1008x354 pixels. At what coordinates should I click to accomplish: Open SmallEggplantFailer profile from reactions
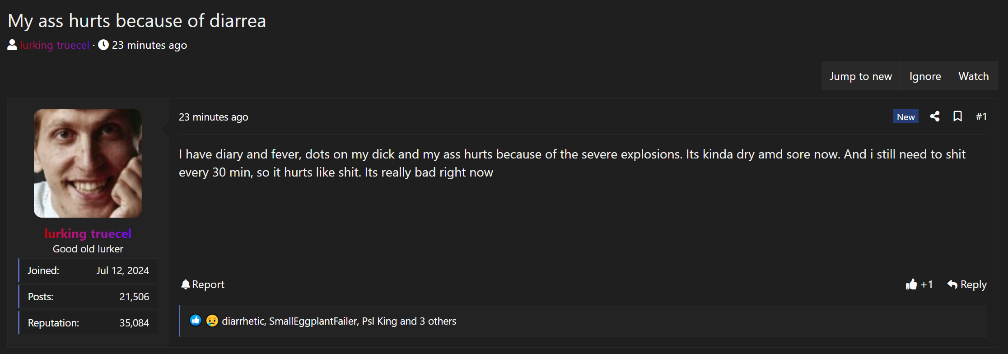pyautogui.click(x=313, y=321)
